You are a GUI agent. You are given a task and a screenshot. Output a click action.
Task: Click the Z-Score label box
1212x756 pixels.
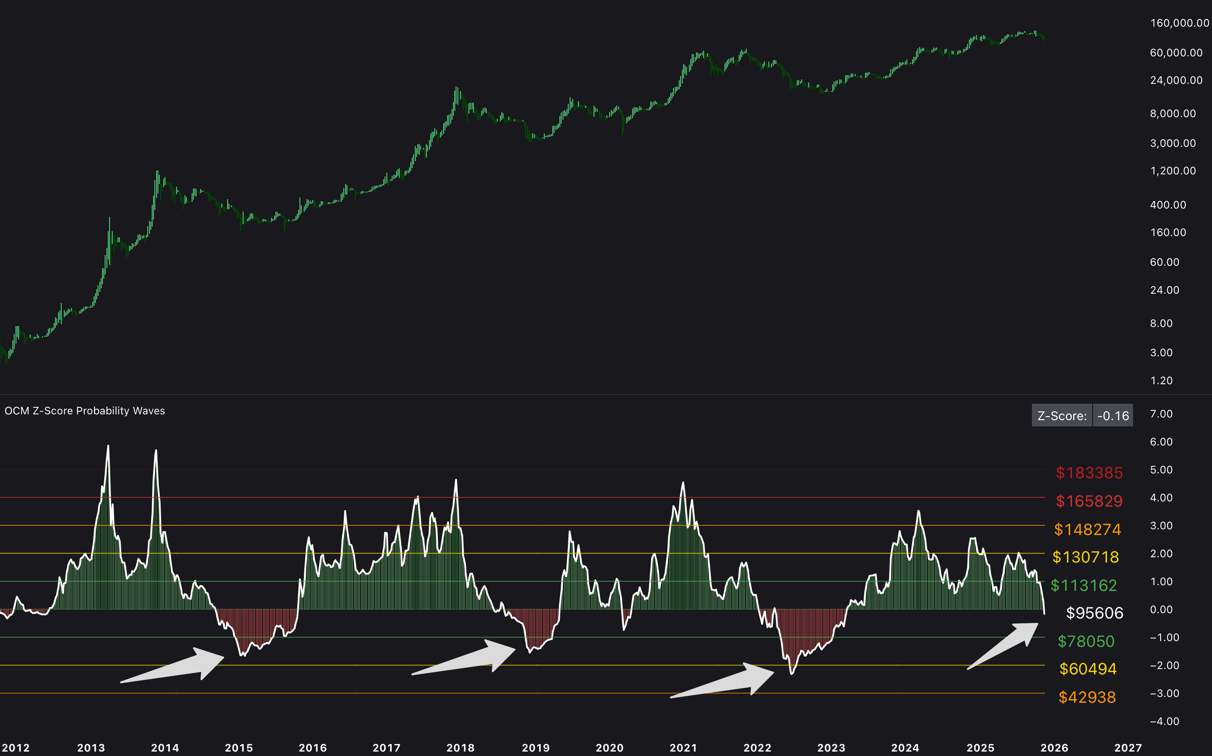[x=1062, y=416]
